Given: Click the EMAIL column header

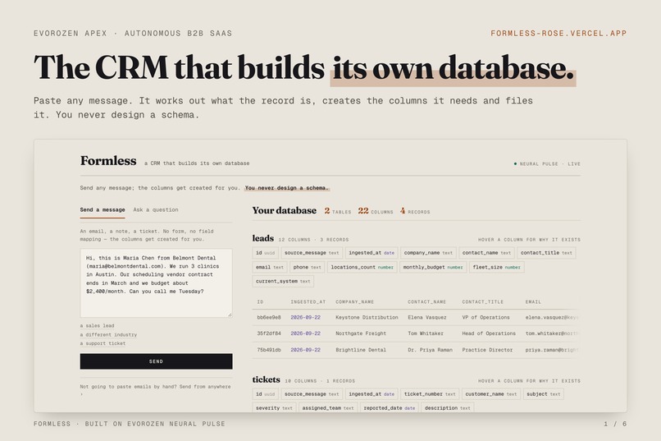Looking at the screenshot, I should click(x=533, y=302).
